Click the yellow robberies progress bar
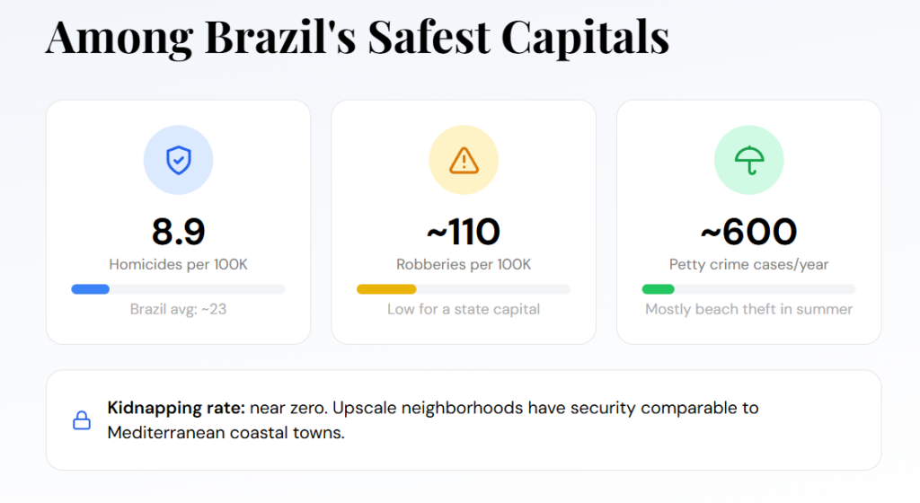The image size is (920, 503). pyautogui.click(x=386, y=289)
